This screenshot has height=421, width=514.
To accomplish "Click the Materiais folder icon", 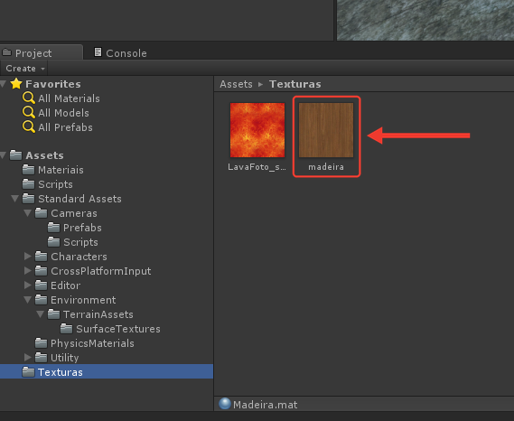I will coord(29,170).
